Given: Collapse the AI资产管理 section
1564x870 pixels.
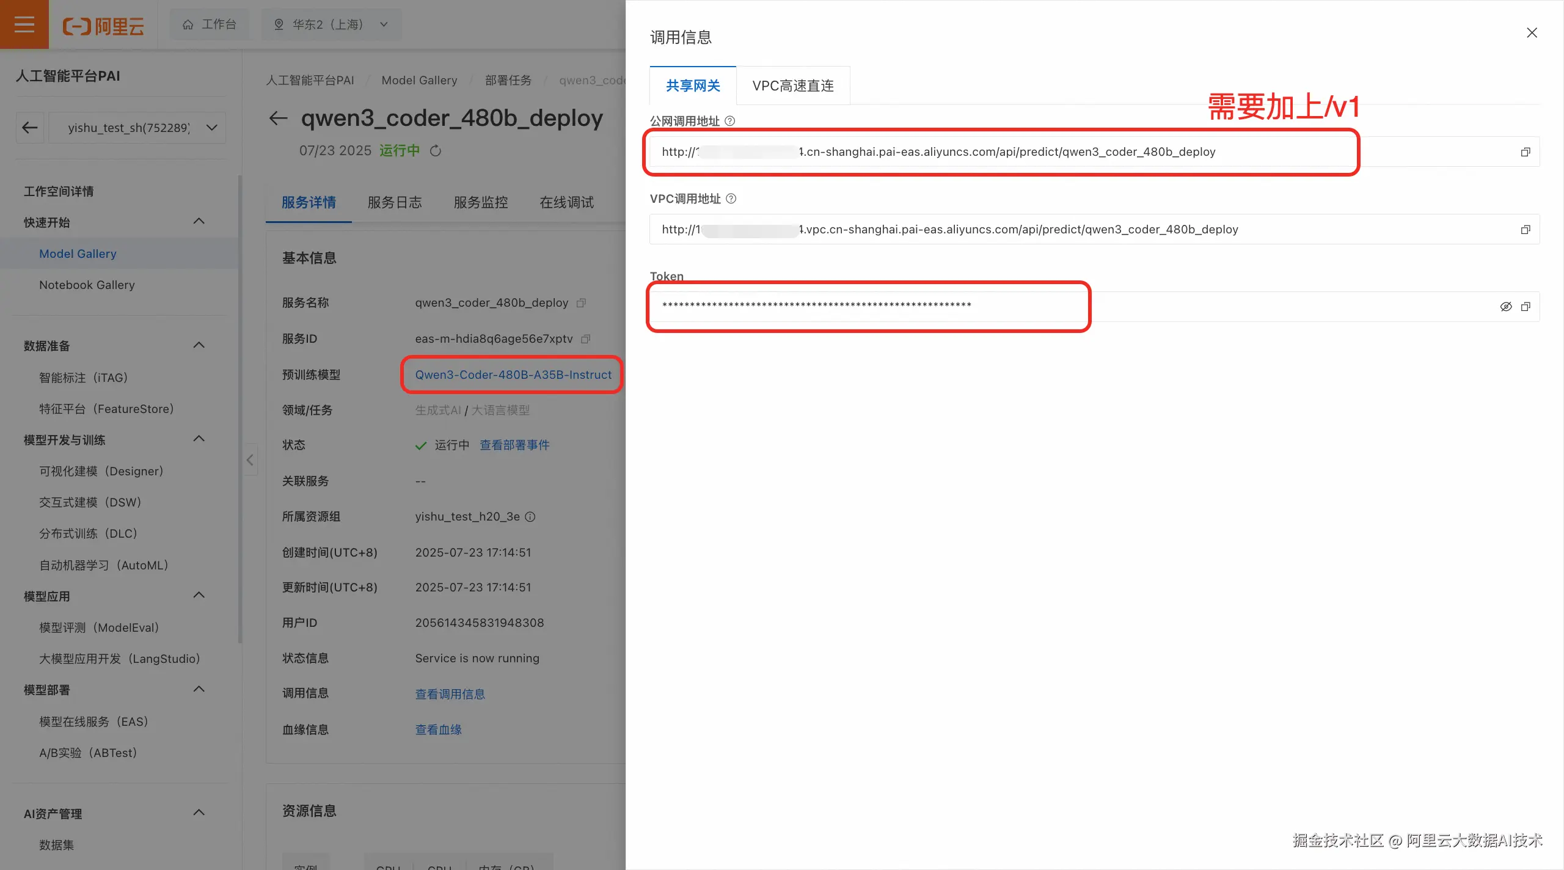Looking at the screenshot, I should (x=199, y=813).
